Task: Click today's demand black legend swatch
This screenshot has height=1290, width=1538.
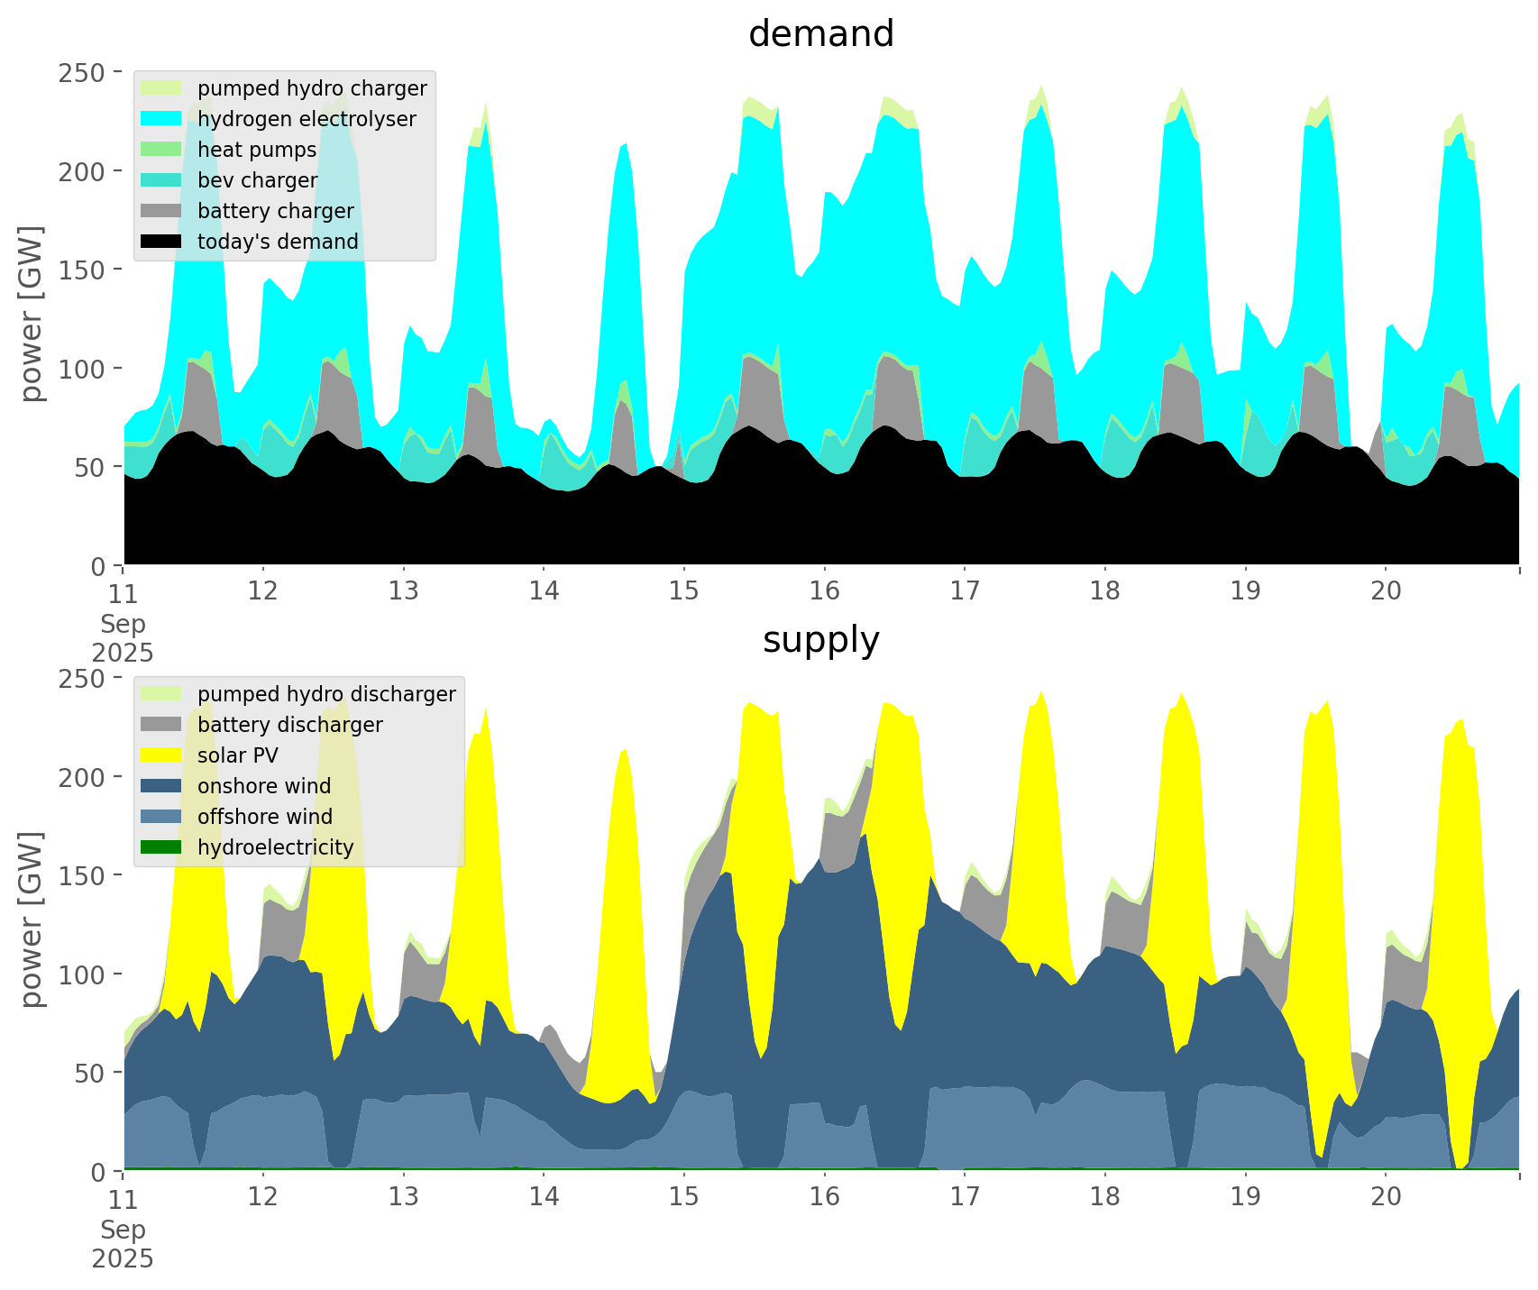Action: (x=162, y=242)
